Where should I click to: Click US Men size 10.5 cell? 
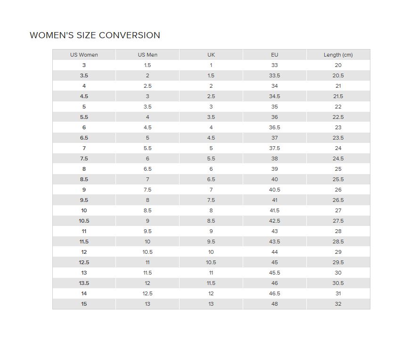pos(148,252)
